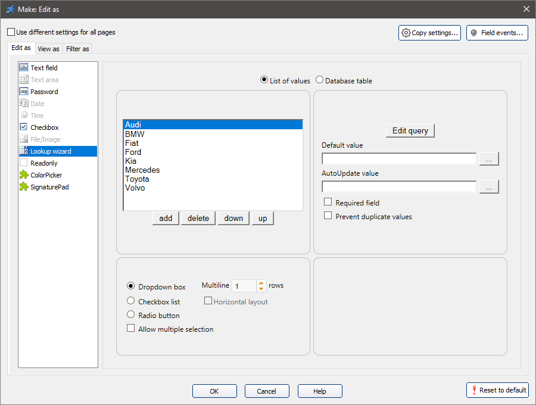Click the Edit query button
Image resolution: width=536 pixels, height=405 pixels.
click(x=410, y=130)
